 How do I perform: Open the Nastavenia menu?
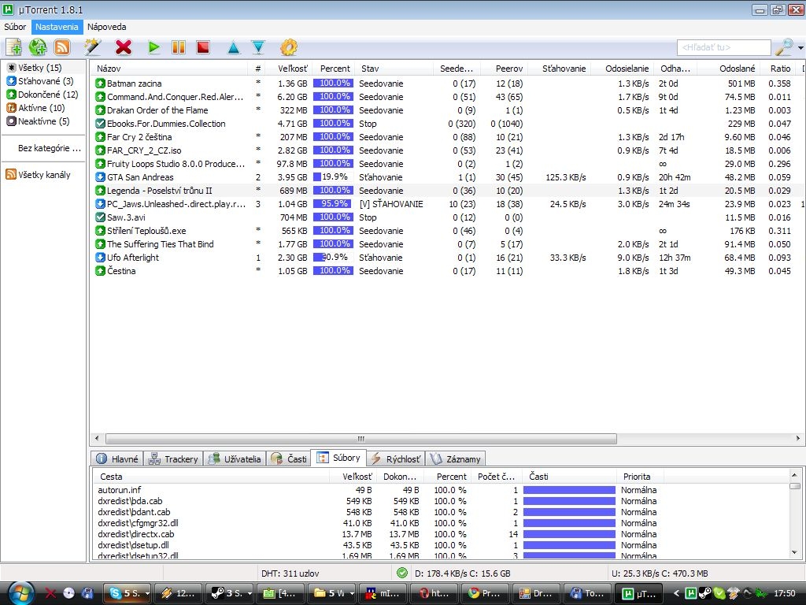pyautogui.click(x=57, y=27)
